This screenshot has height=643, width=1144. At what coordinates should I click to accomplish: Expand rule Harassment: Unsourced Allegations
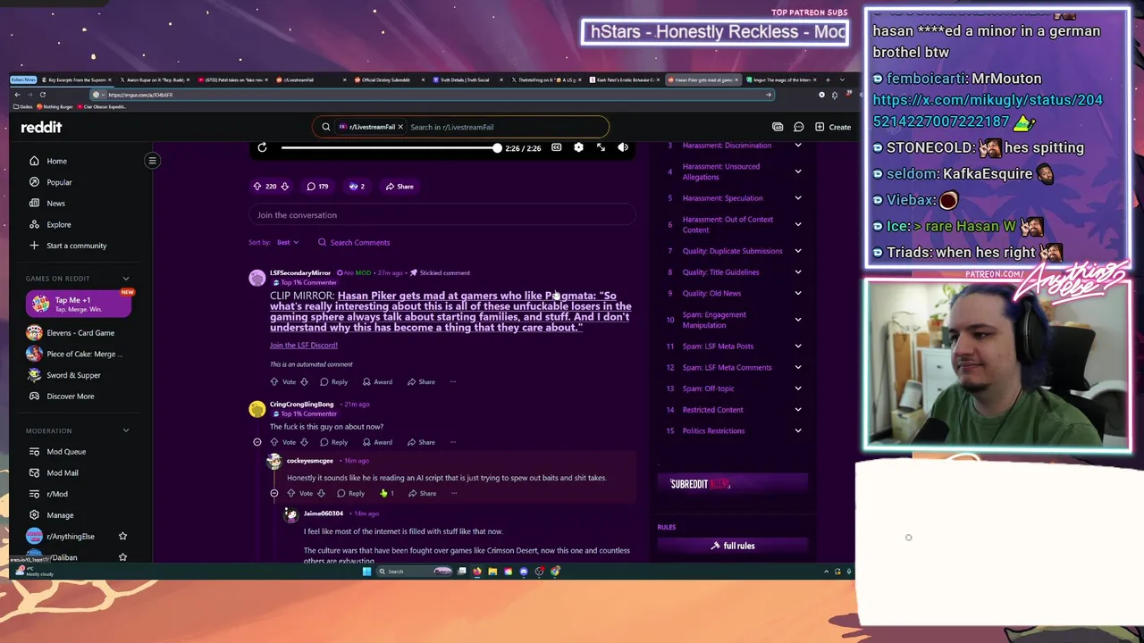coord(798,171)
